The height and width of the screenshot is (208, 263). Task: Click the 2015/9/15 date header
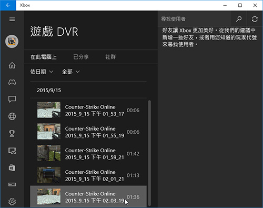(x=49, y=90)
